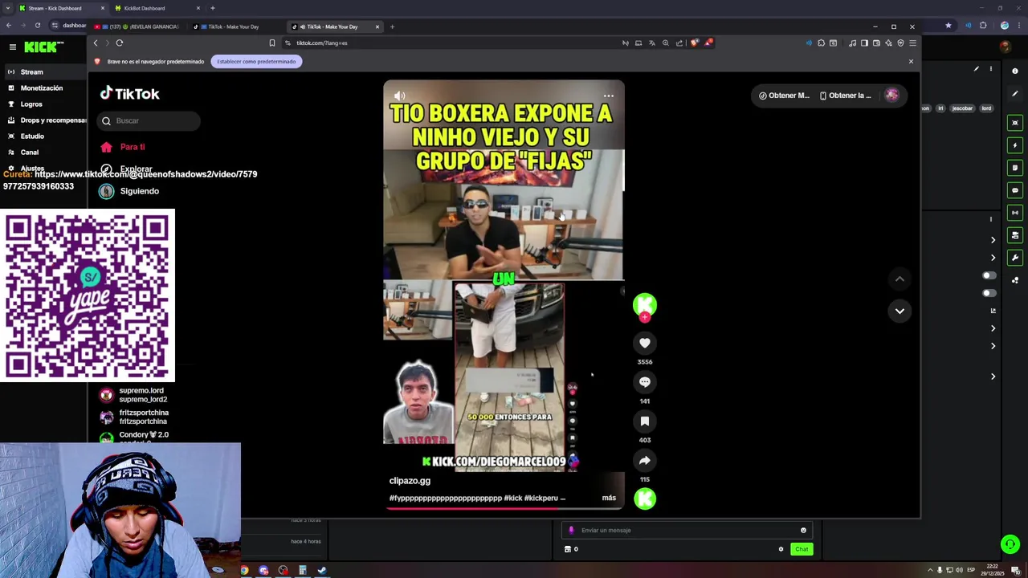
Task: Save the TikTok video with the bookmark icon
Action: (x=645, y=421)
